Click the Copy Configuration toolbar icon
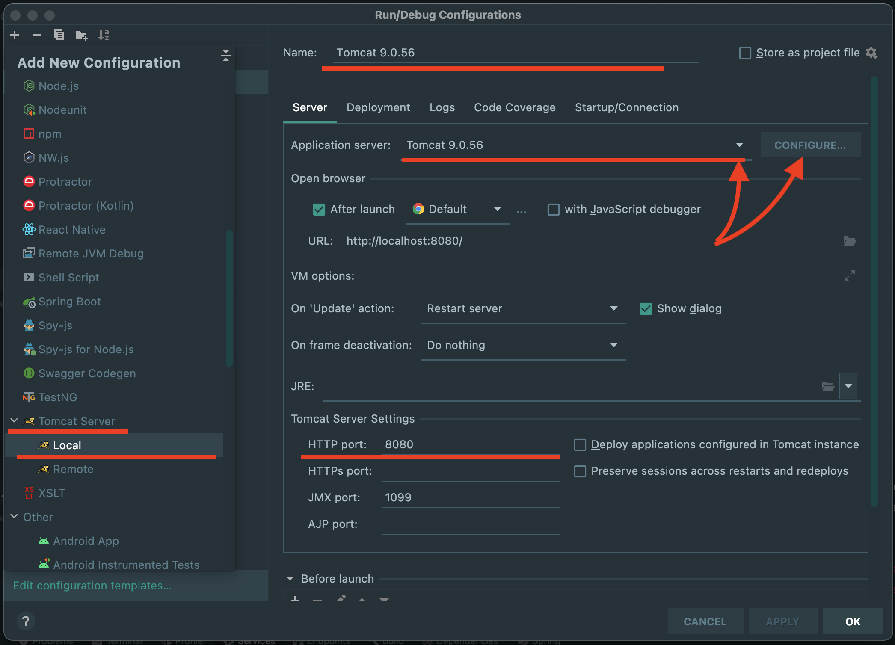Image resolution: width=895 pixels, height=645 pixels. click(59, 35)
